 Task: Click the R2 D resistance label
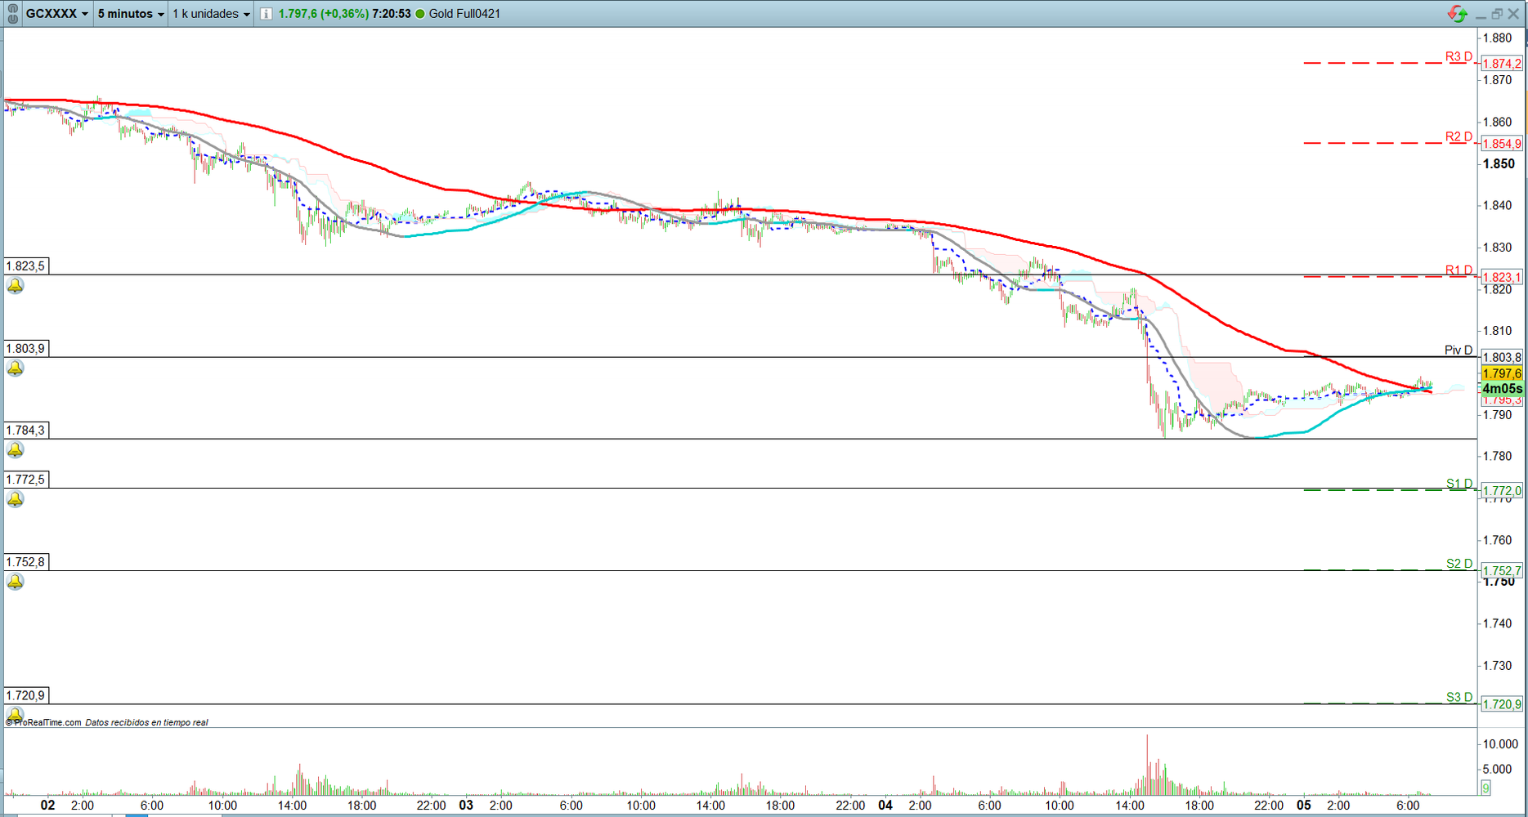(x=1459, y=137)
